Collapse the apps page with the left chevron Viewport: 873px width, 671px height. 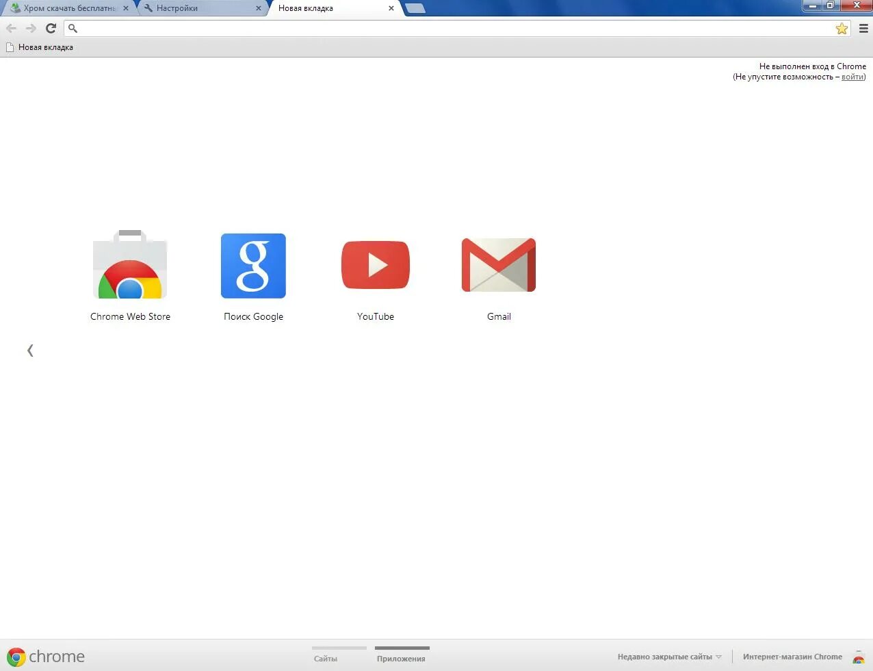coord(30,350)
